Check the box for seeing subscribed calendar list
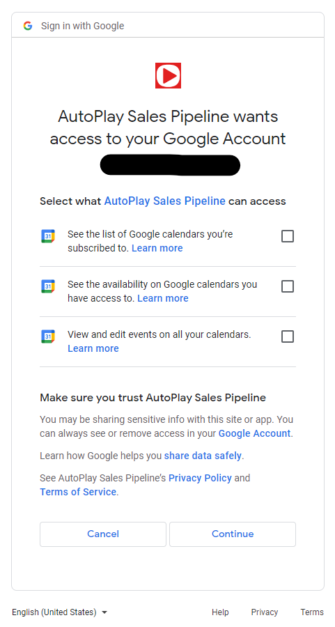The image size is (335, 627). point(288,236)
